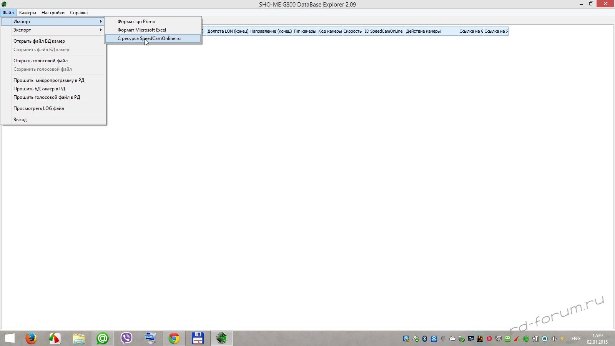Import from С ресурса SpeedCamOnline.ru
Viewport: 615px width, 346px height.
click(153, 38)
